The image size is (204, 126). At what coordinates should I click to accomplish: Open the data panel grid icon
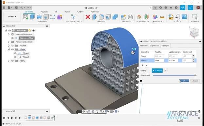(x=4, y=8)
